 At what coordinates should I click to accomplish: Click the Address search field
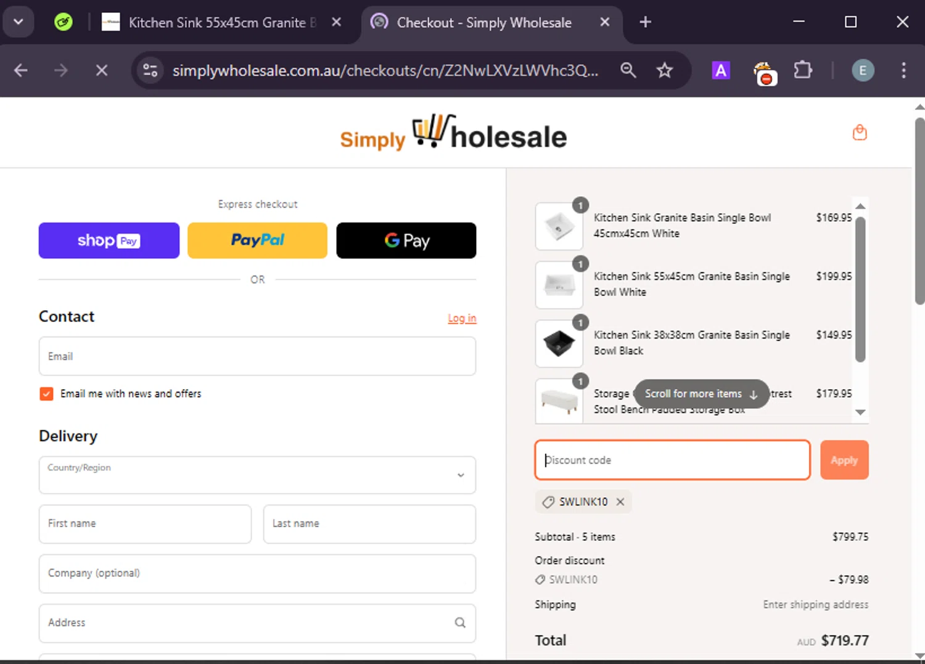(x=257, y=623)
